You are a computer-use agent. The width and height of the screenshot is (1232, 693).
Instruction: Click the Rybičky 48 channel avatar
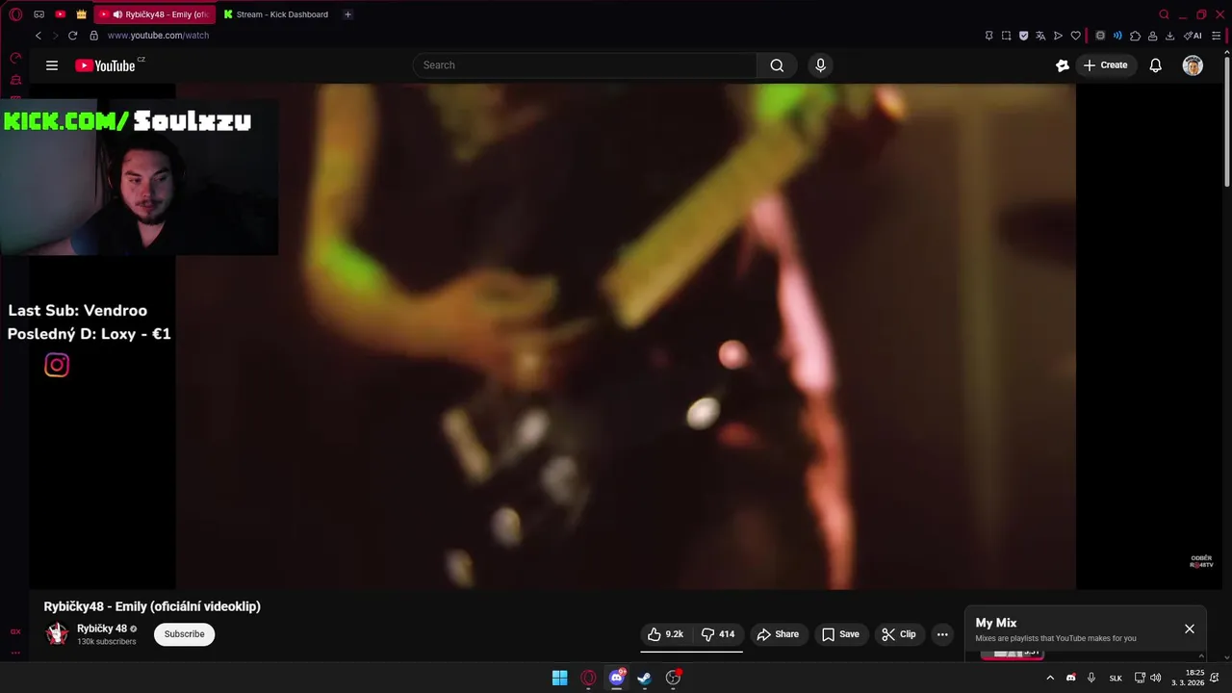click(x=58, y=633)
